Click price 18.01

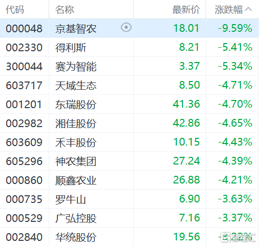(186, 28)
